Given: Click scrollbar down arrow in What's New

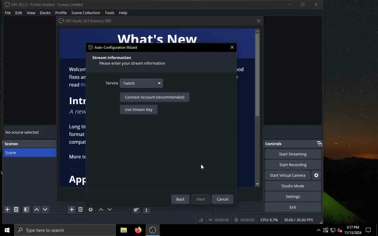Looking at the screenshot, I should pos(257,184).
